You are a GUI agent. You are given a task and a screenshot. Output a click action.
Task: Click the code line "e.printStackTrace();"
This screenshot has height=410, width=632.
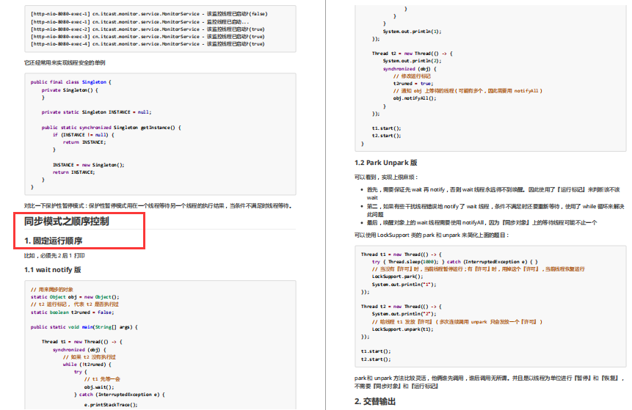click(111, 405)
